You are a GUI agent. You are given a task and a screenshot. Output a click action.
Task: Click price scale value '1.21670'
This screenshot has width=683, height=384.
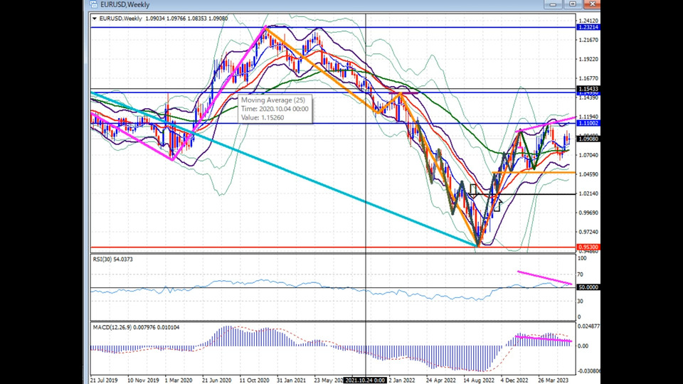[x=588, y=40]
